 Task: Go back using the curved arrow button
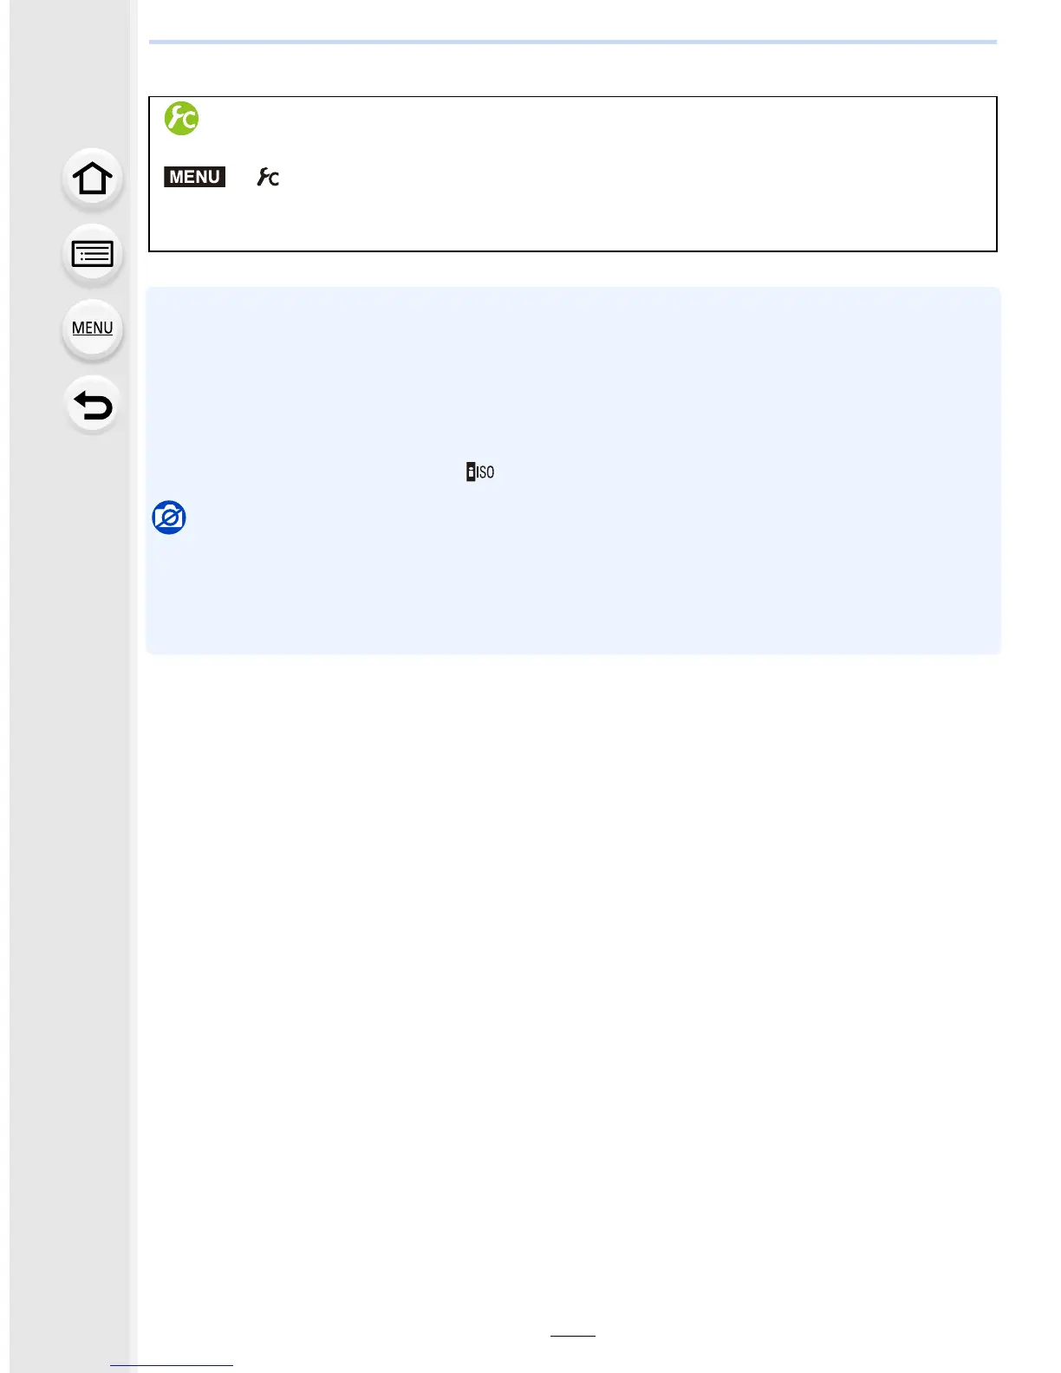coord(92,405)
